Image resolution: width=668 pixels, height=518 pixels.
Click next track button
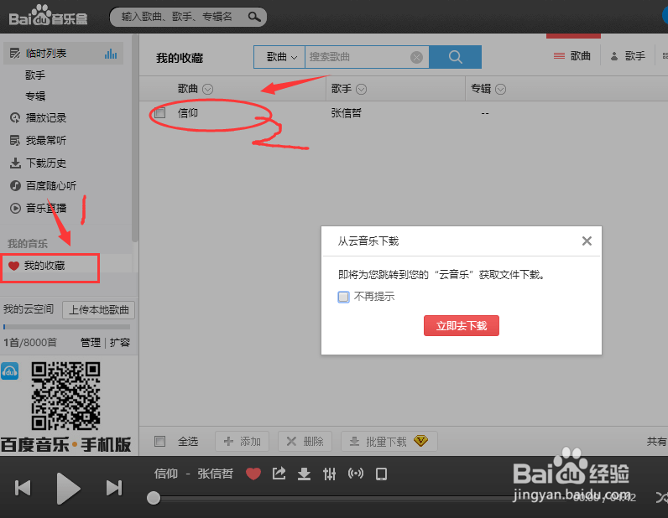tap(114, 488)
